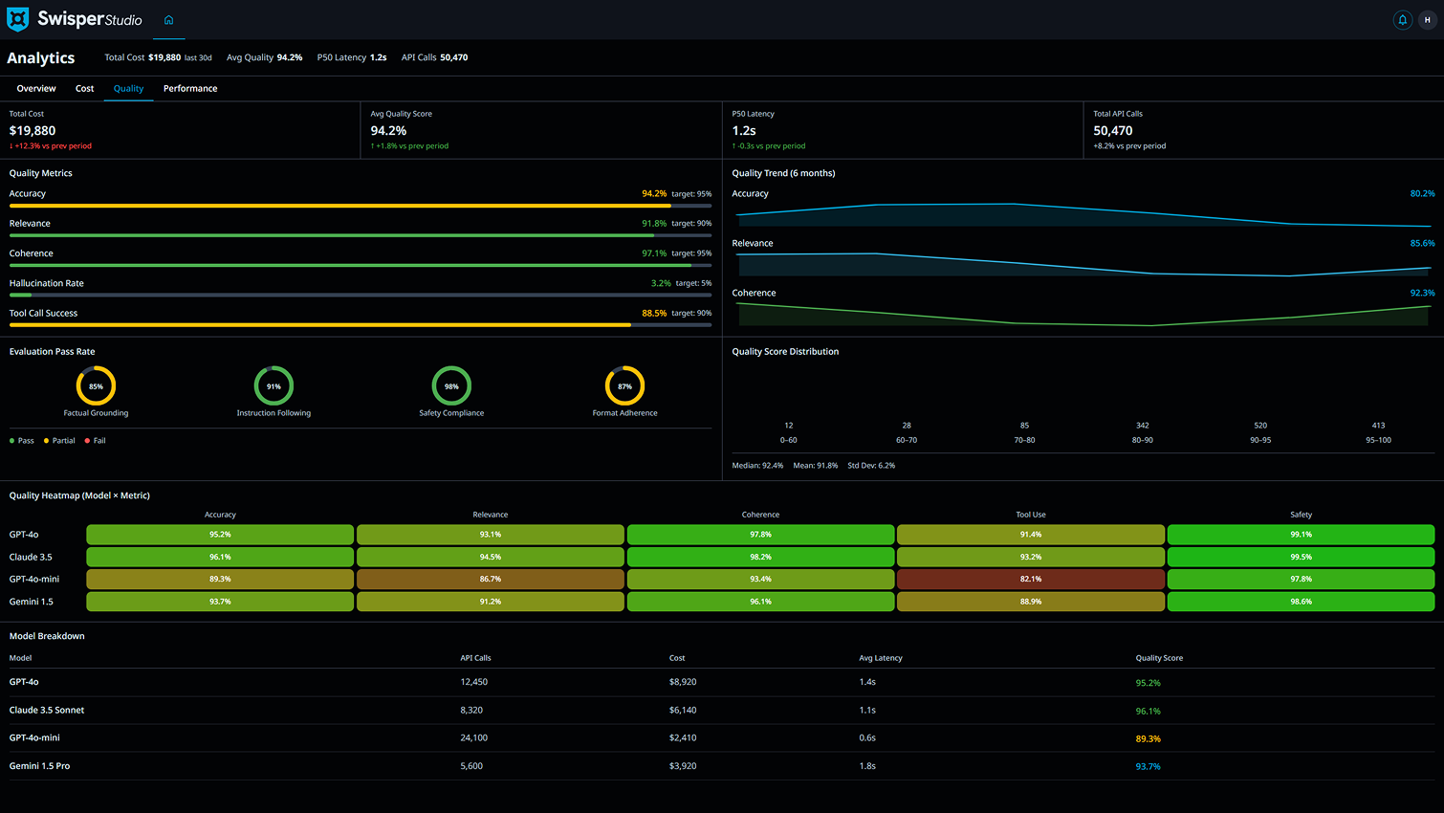The width and height of the screenshot is (1444, 813).
Task: Click the Swisper Studio logo
Action: [x=75, y=19]
